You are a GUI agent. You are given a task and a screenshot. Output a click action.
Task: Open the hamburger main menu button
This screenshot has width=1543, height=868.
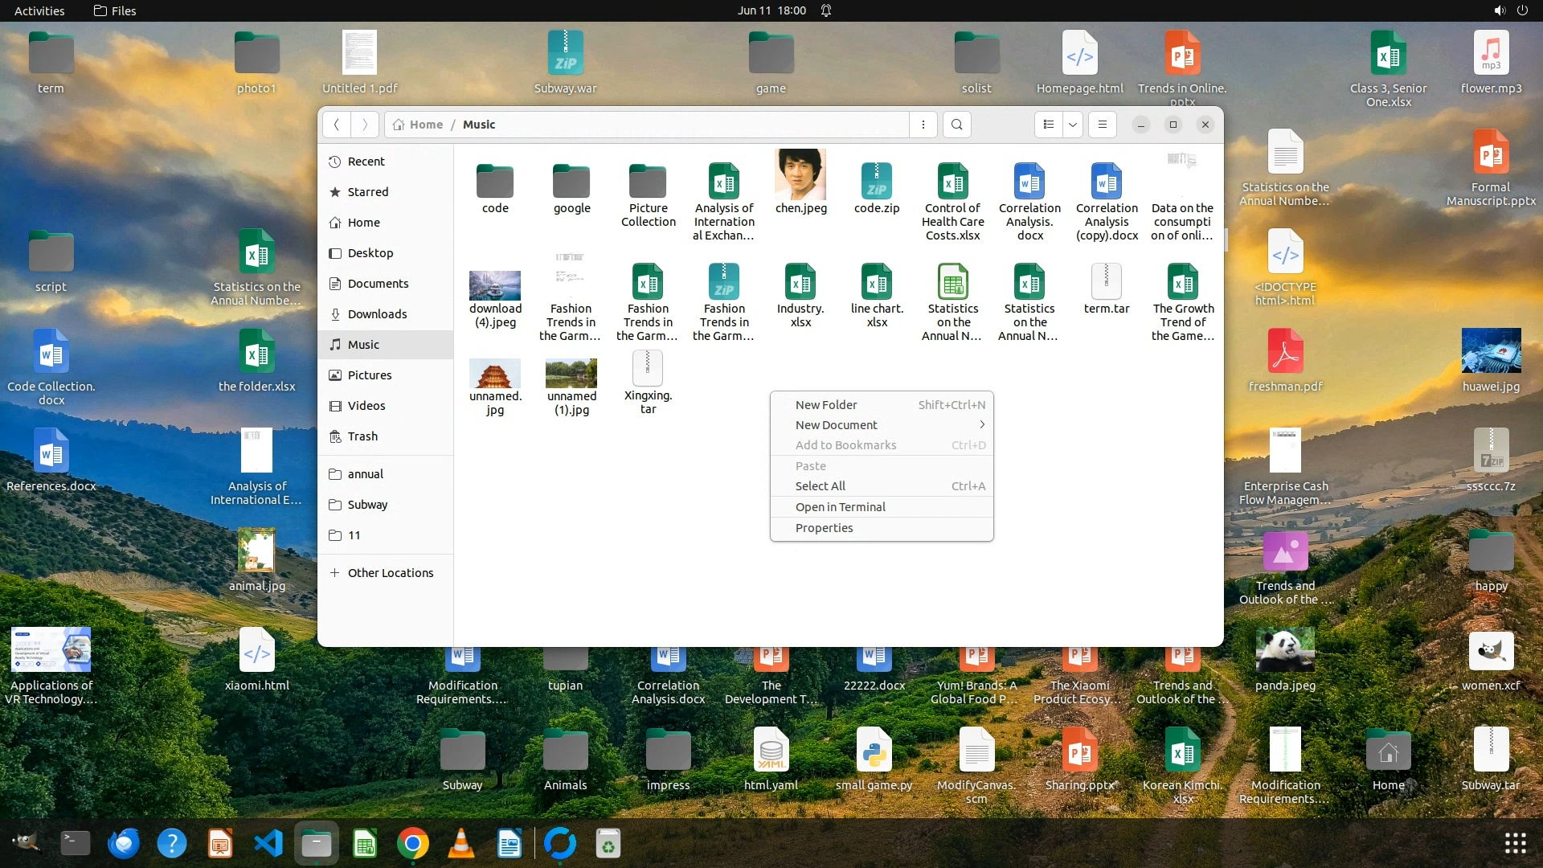click(x=1102, y=125)
